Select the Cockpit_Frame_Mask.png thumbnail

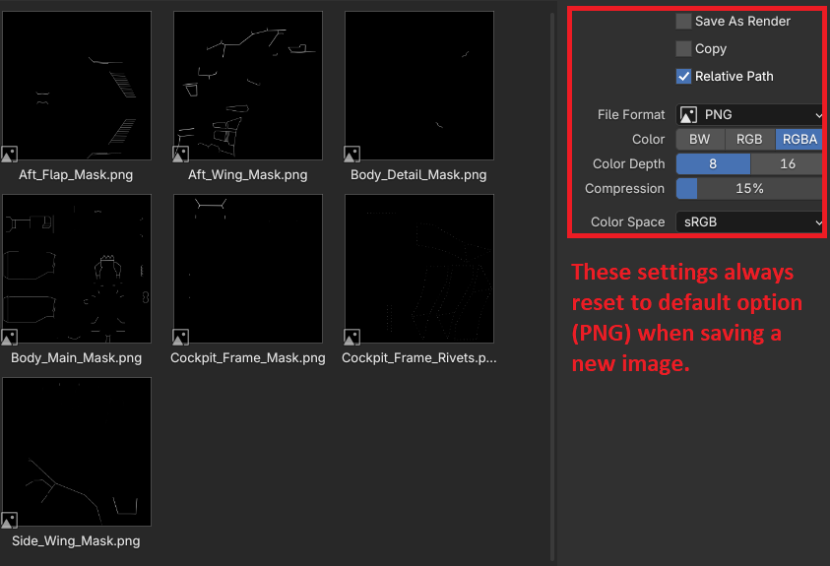[248, 269]
